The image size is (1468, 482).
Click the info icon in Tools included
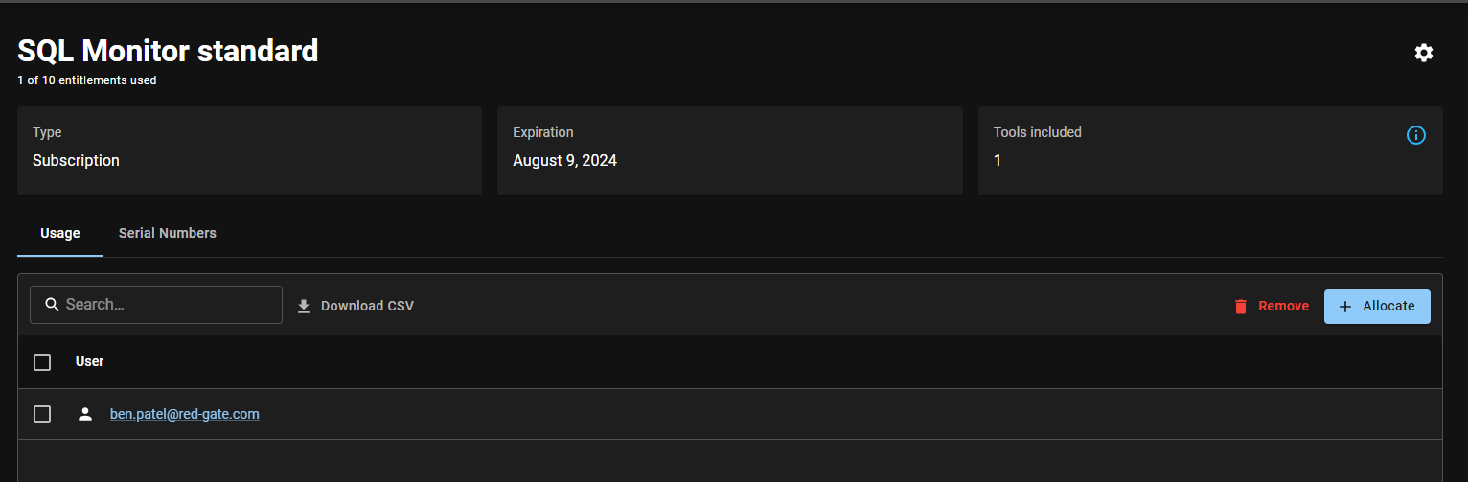(x=1415, y=135)
